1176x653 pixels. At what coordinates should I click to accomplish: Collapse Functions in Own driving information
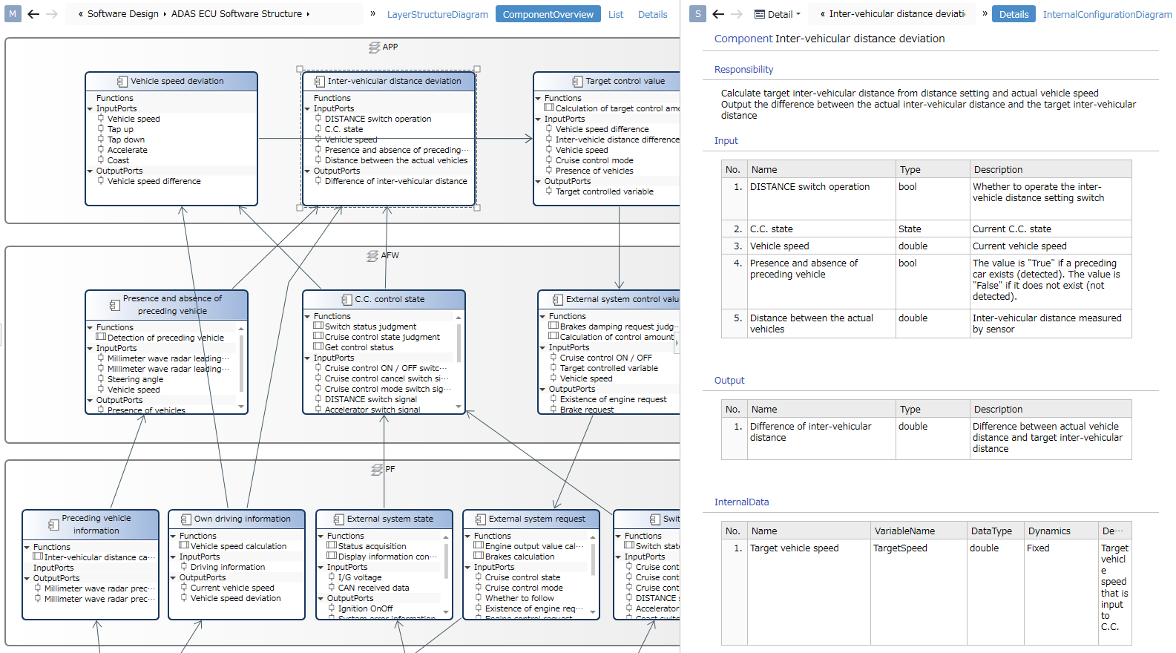point(173,536)
